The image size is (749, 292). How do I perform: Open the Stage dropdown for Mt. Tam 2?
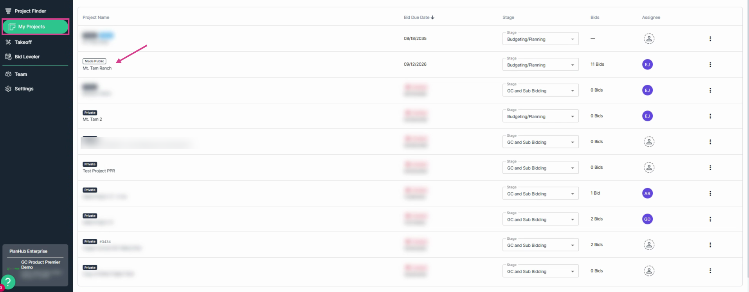point(540,116)
